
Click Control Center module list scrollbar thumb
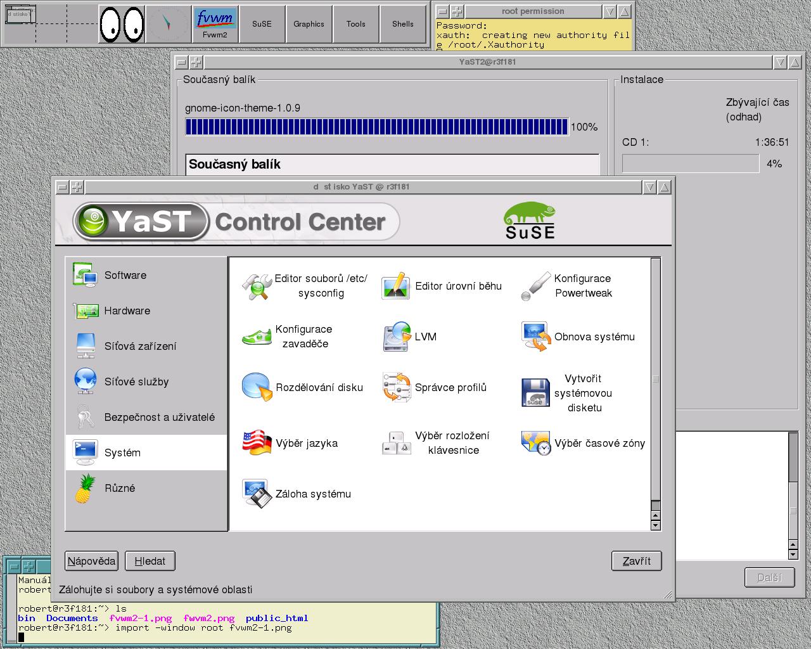[656, 379]
